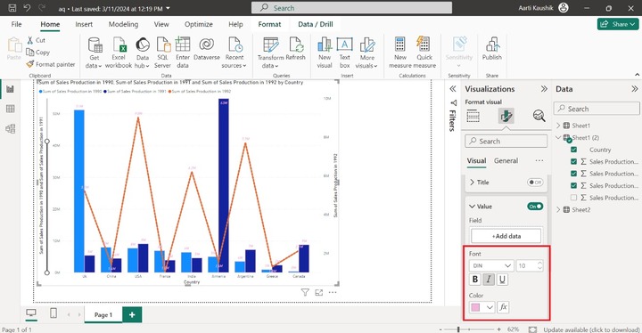642x333 pixels.
Task: Open the DIN font family dropdown
Action: point(491,265)
